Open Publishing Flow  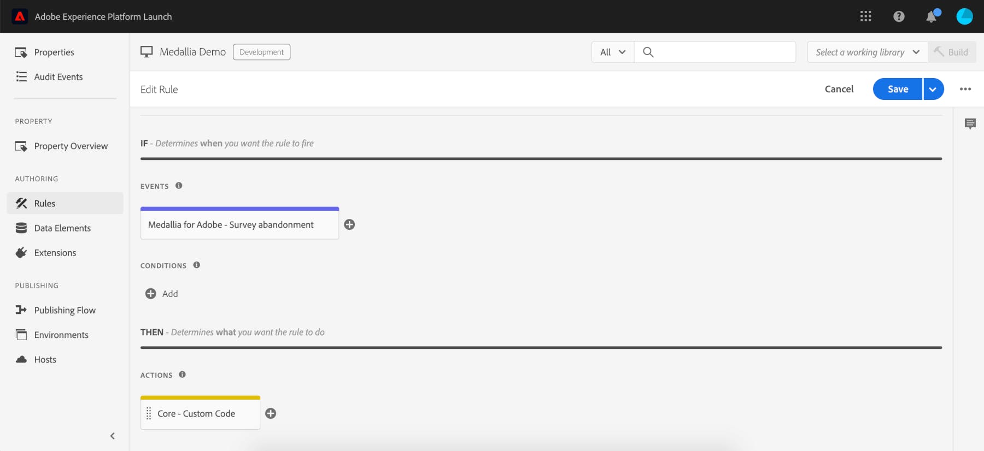(65, 310)
